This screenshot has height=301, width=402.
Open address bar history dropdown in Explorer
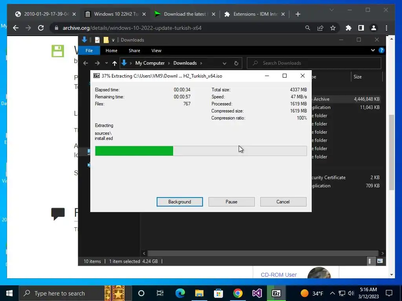(x=224, y=63)
